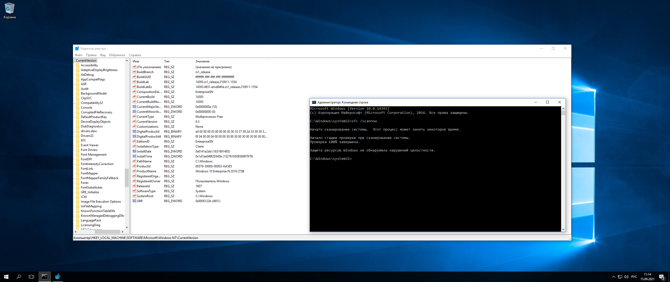Open Command Prompt window system icon
The height and width of the screenshot is (282, 670).
pyautogui.click(x=314, y=102)
